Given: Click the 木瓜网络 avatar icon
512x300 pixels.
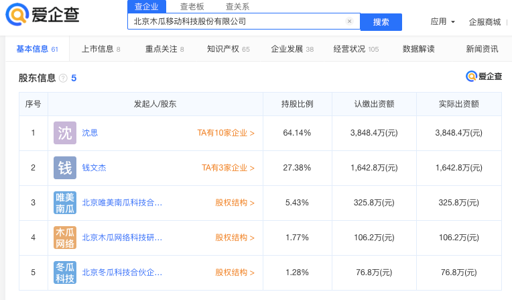Looking at the screenshot, I should pyautogui.click(x=65, y=238).
